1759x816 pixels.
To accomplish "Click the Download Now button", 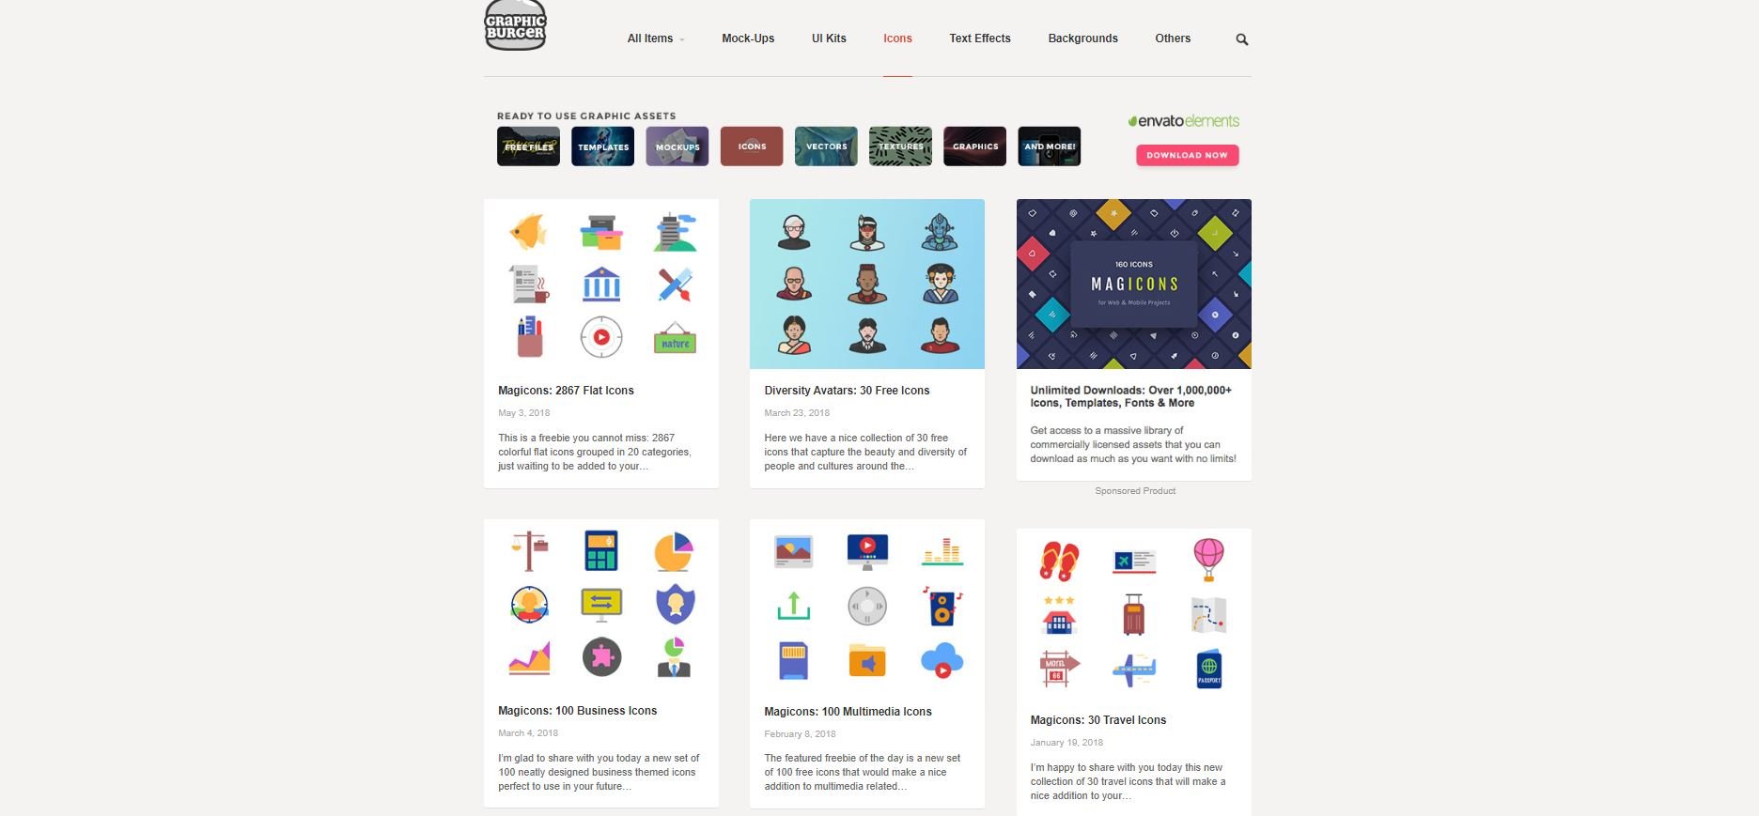I will coord(1187,155).
